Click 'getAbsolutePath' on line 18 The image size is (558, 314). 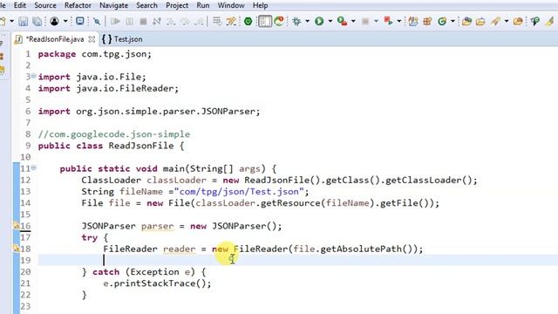click(361, 249)
